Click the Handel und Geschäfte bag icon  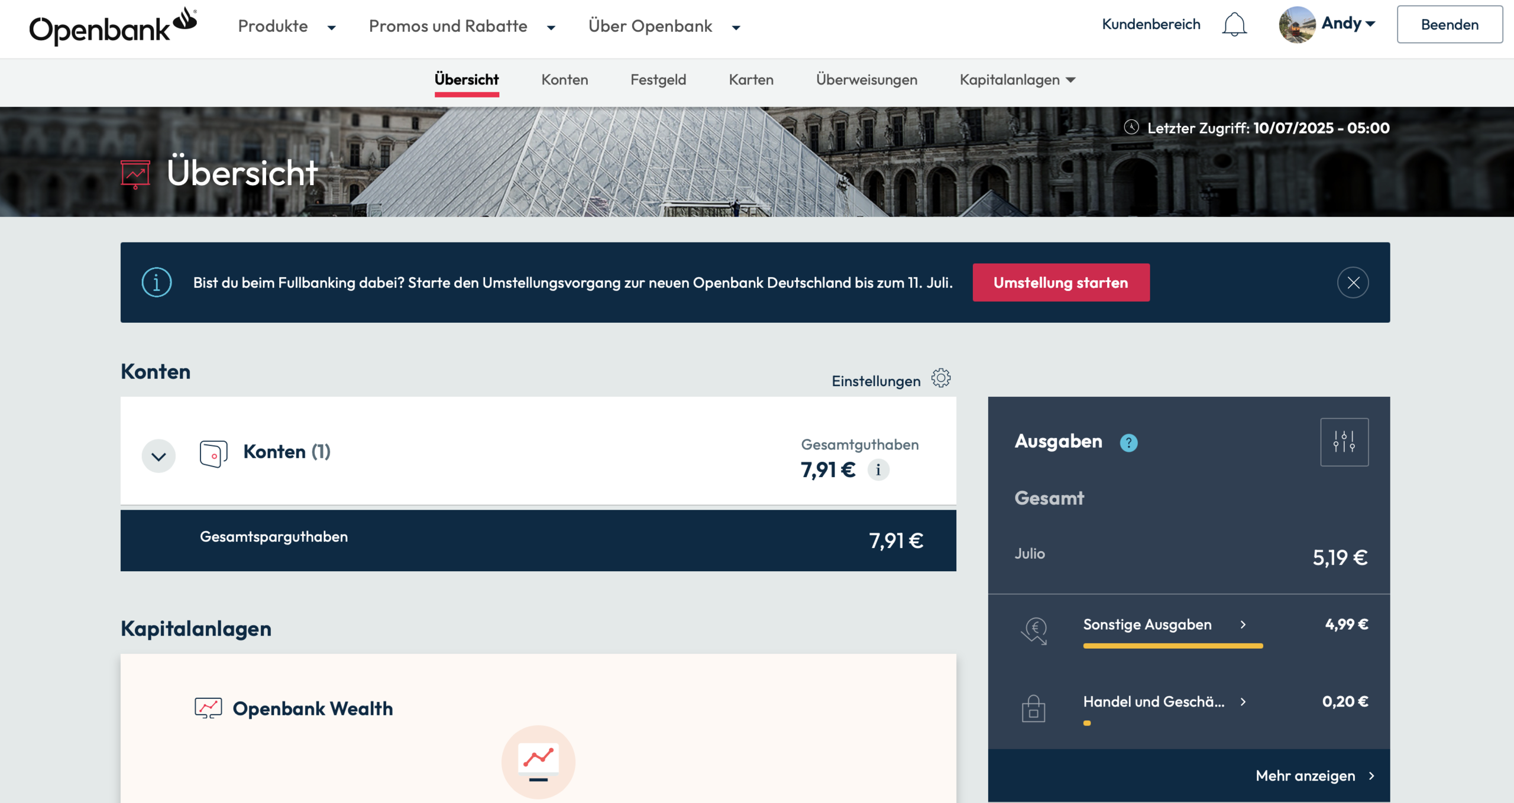point(1033,708)
